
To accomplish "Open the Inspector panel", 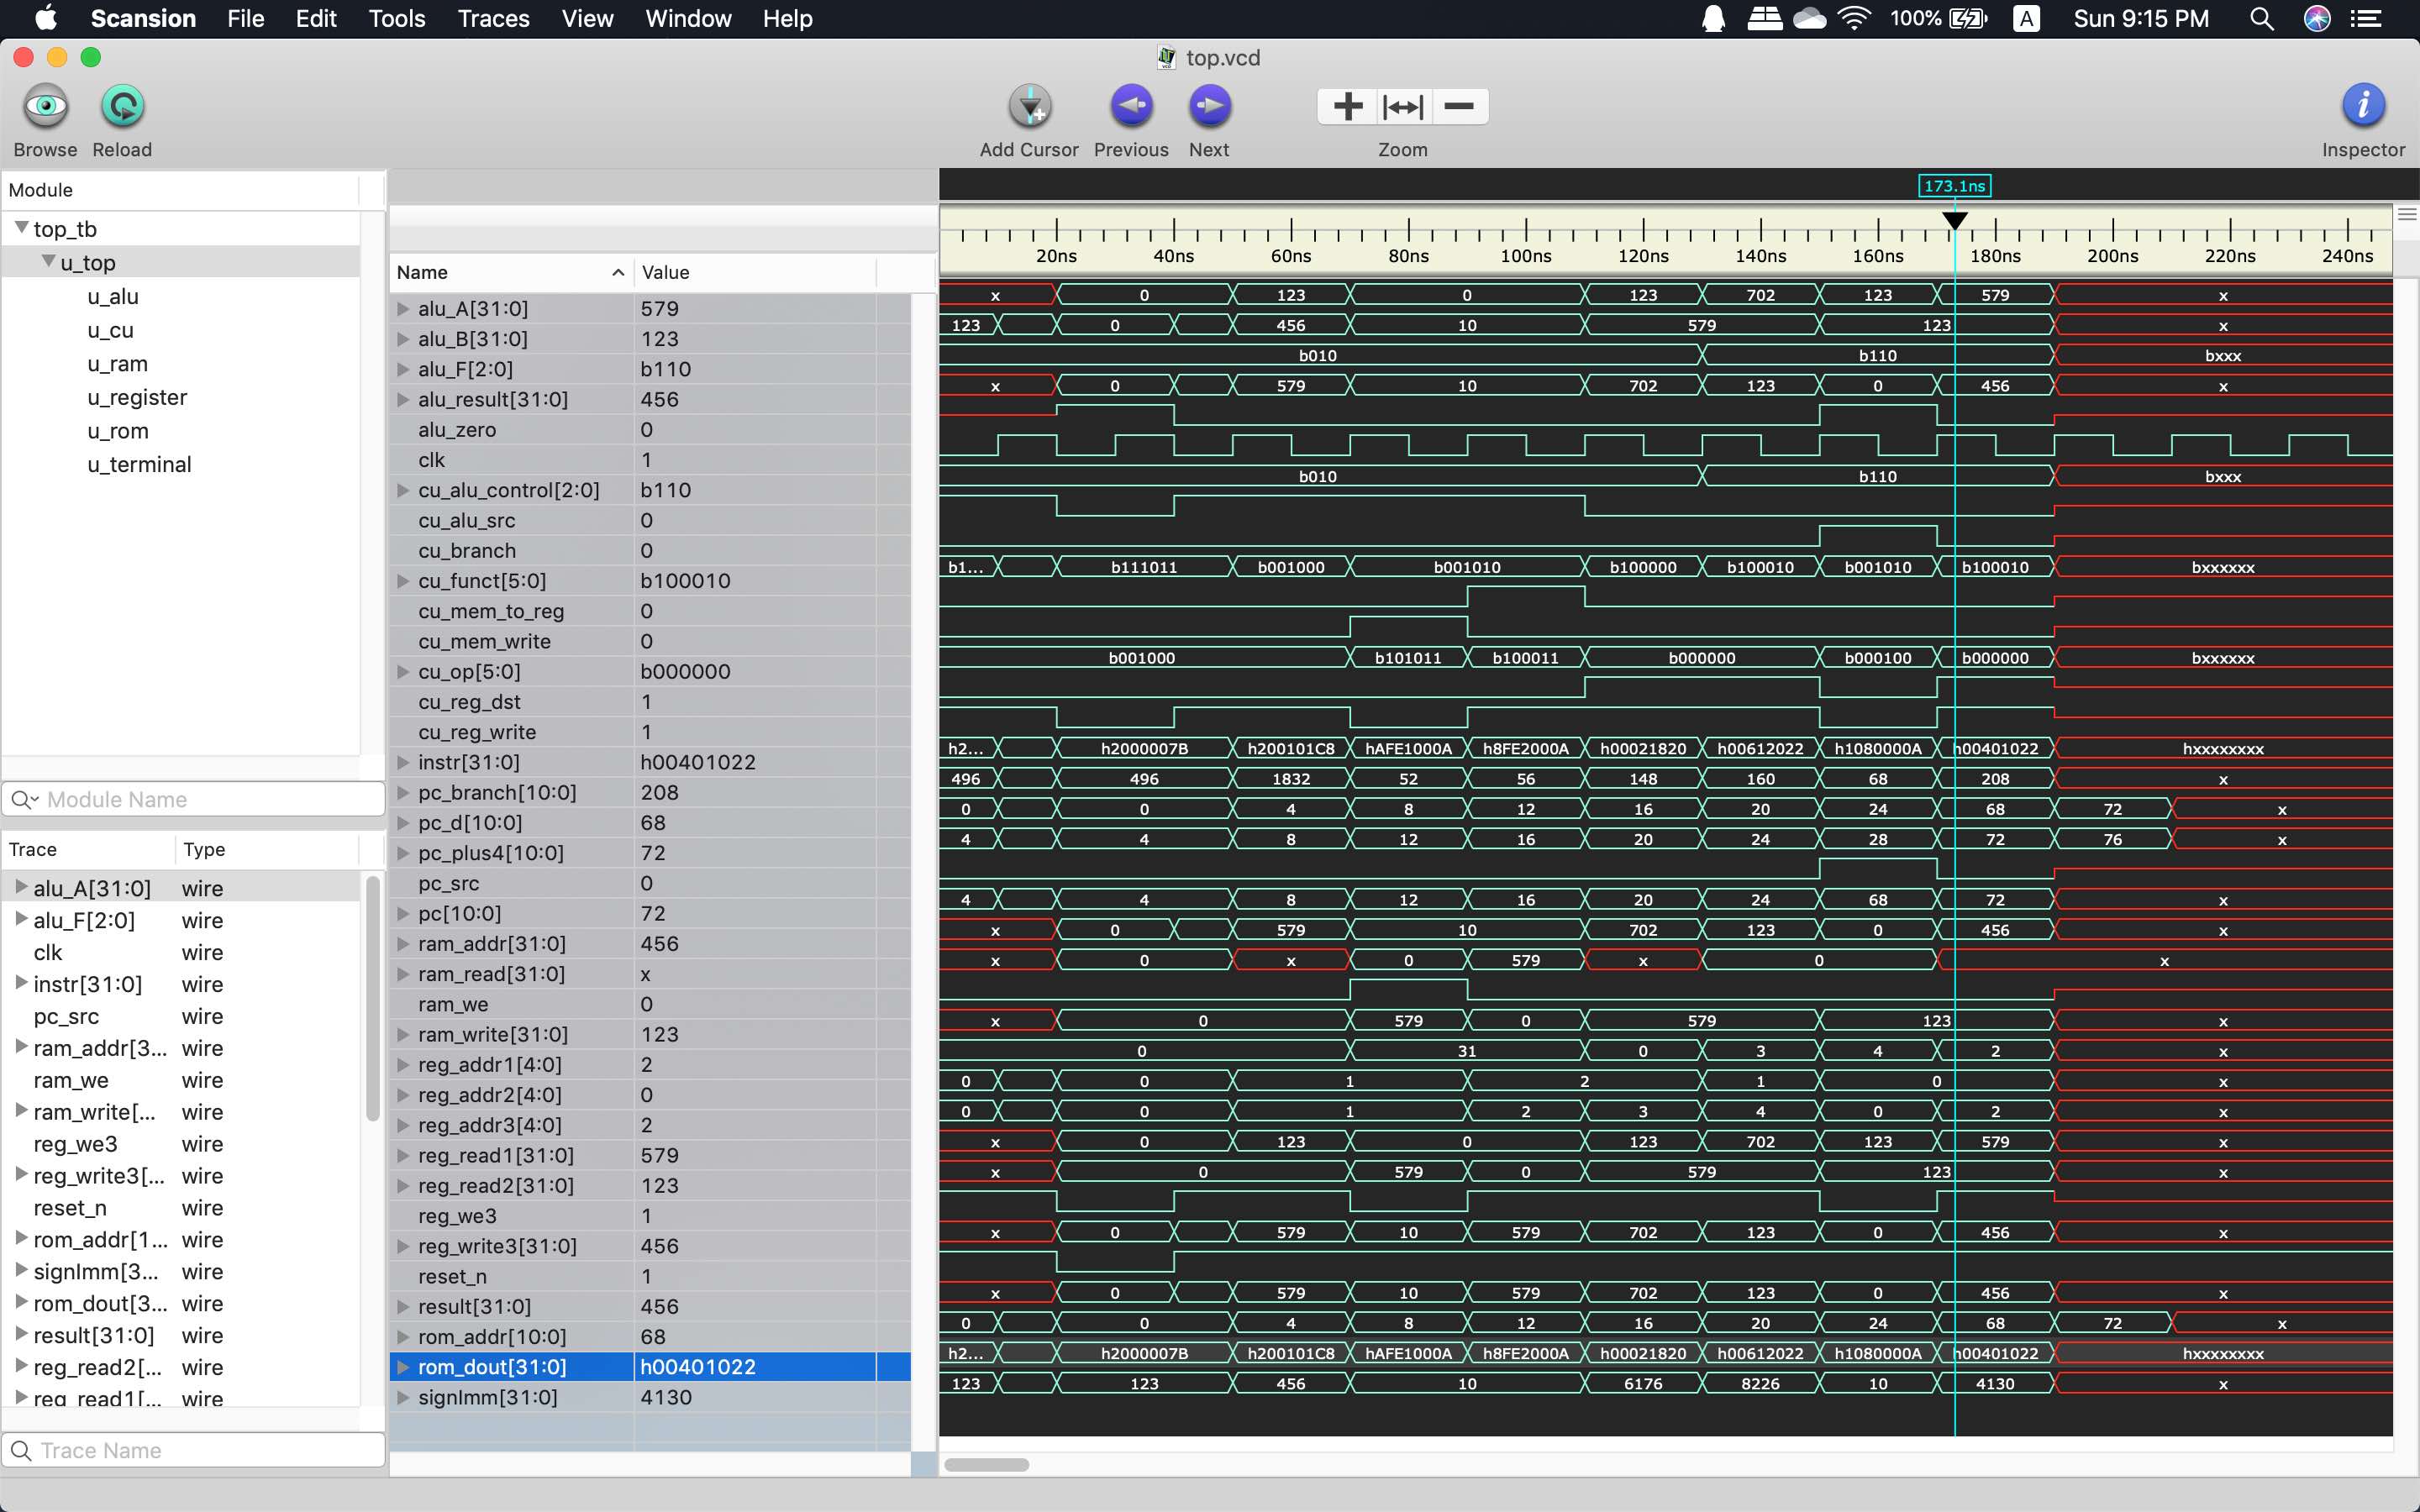I will (x=2363, y=106).
